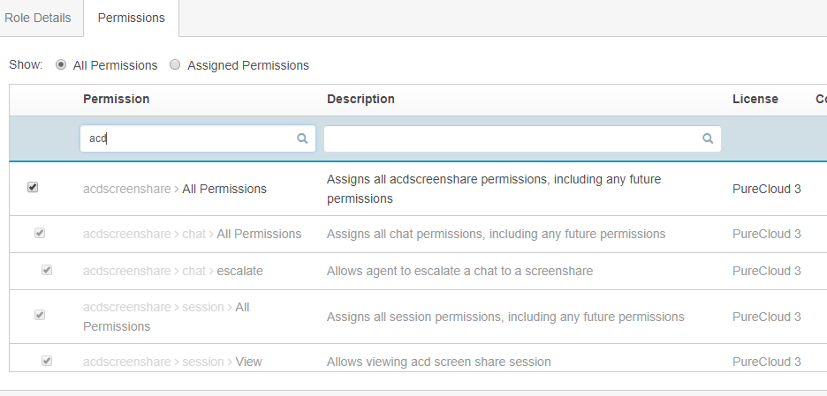827x396 pixels.
Task: Click the search icon in Description filter
Action: click(708, 138)
